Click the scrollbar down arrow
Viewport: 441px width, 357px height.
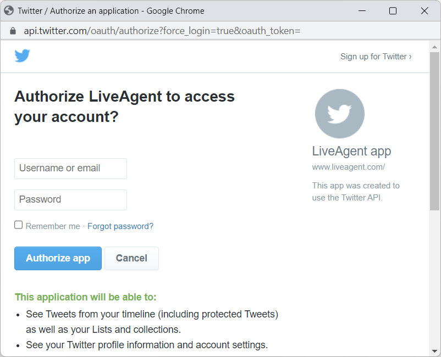coord(434,351)
